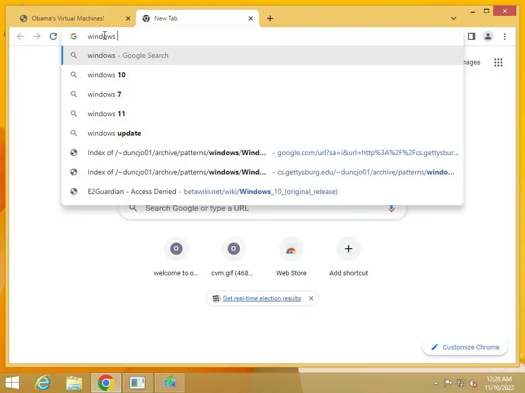
Task: Open the 'welcome to o...' shortcut tile
Action: point(176,257)
